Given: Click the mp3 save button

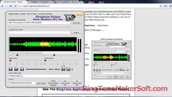Looking at the screenshot, I should pos(65,81).
